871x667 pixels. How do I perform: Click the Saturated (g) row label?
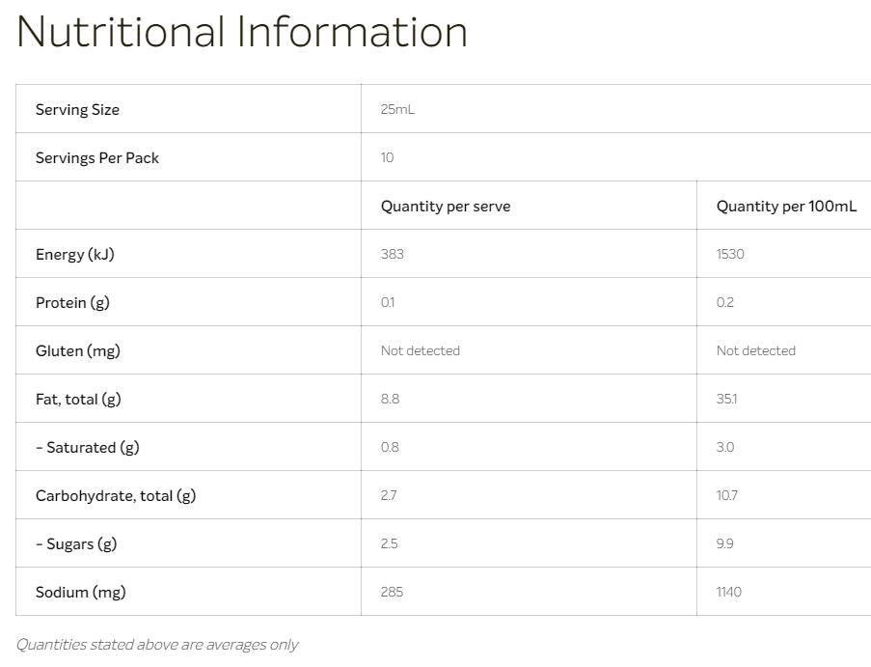(x=88, y=447)
